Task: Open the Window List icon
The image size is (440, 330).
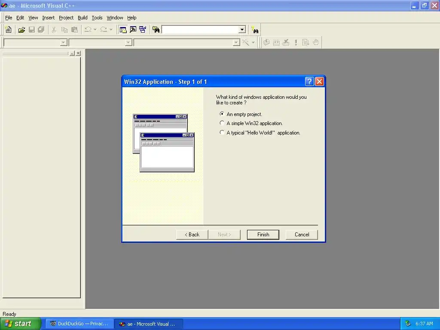Action: tap(143, 30)
